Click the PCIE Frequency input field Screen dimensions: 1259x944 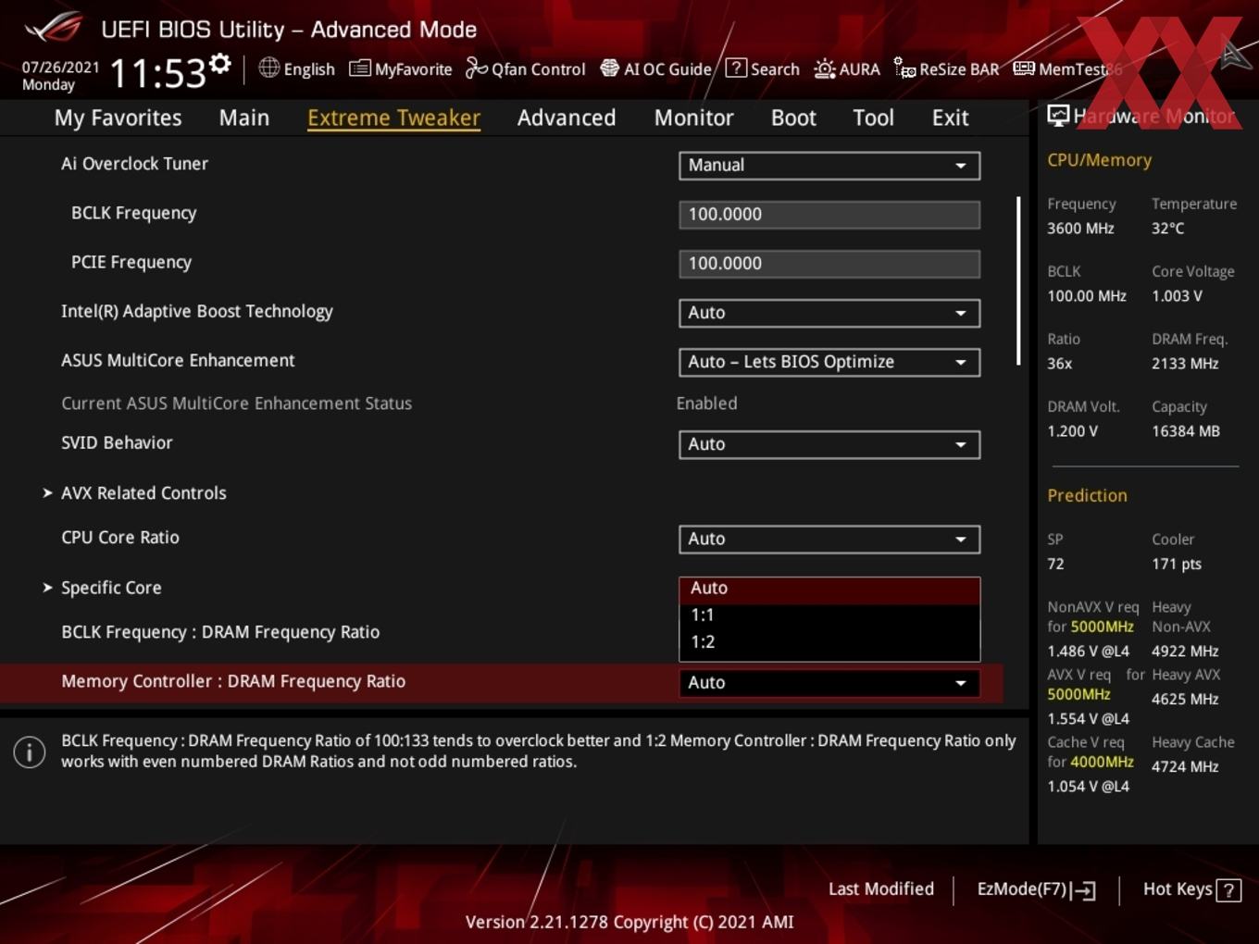click(x=829, y=264)
